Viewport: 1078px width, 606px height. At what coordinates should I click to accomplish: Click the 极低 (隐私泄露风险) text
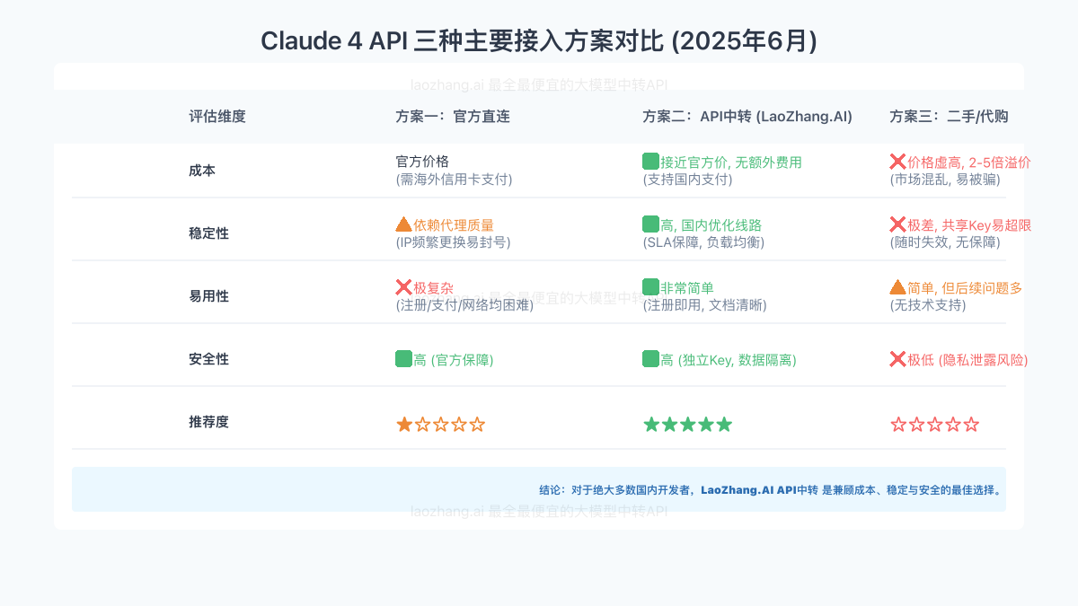click(968, 360)
